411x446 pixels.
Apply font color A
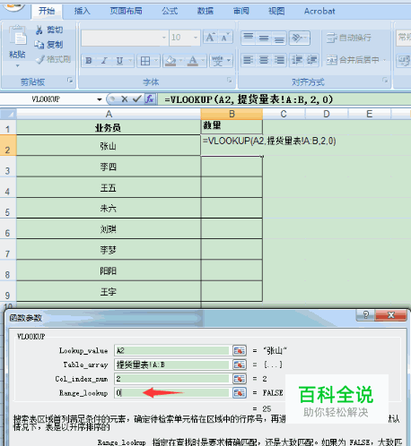pyautogui.click(x=193, y=61)
